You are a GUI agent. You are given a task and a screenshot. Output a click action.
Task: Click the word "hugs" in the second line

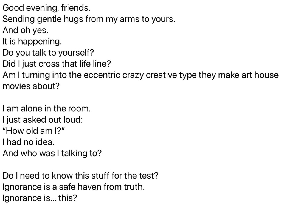(74, 19)
